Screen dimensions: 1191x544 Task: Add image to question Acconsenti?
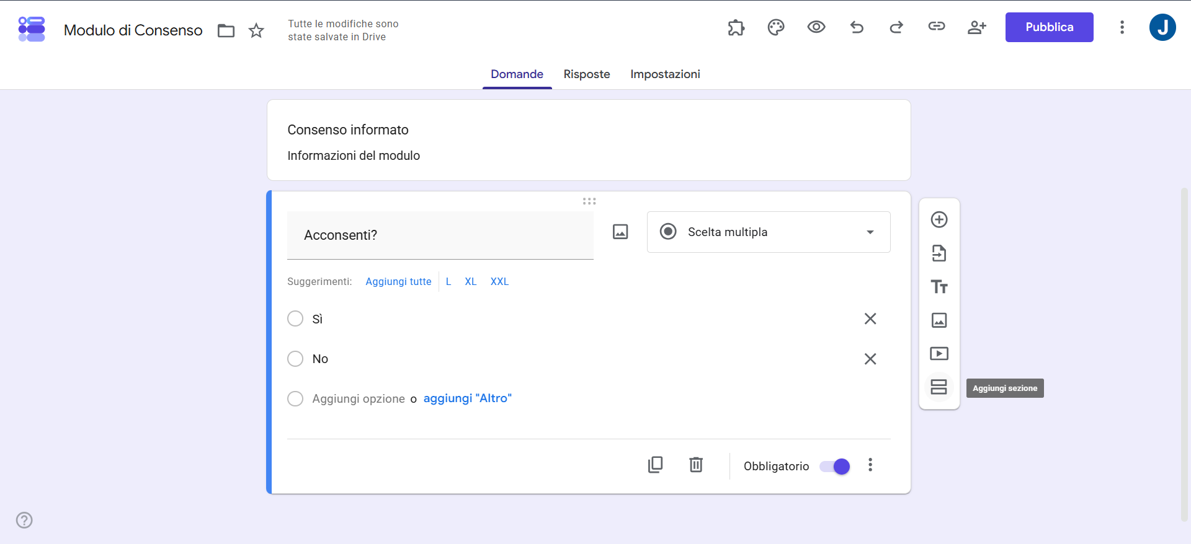[620, 232]
